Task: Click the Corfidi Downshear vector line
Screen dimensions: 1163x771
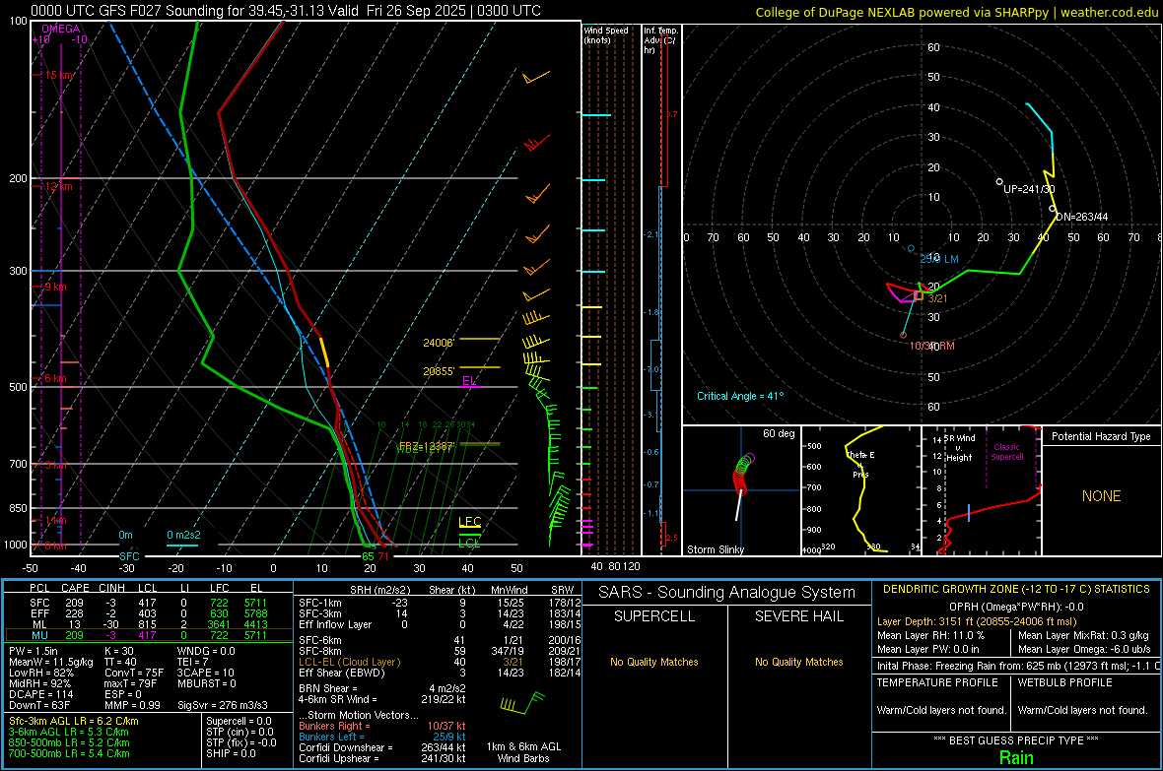Action: pyautogui.click(x=382, y=747)
